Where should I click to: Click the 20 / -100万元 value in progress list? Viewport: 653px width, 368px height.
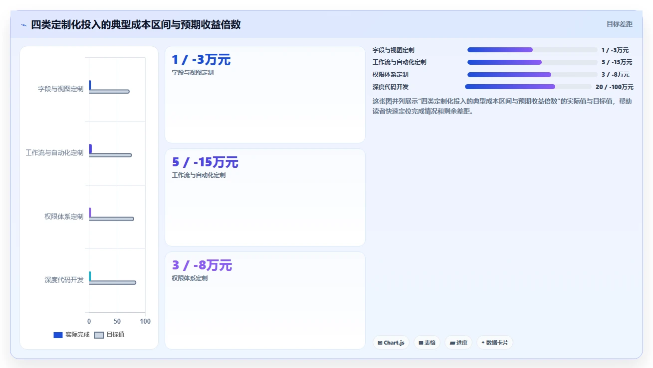coord(615,87)
